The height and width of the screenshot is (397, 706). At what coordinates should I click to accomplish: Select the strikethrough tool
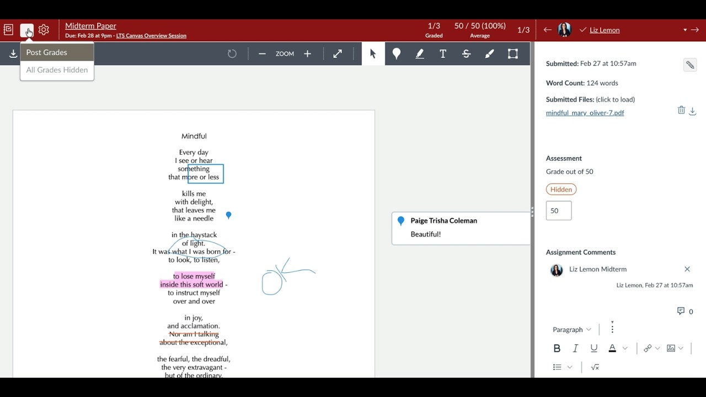(x=466, y=53)
